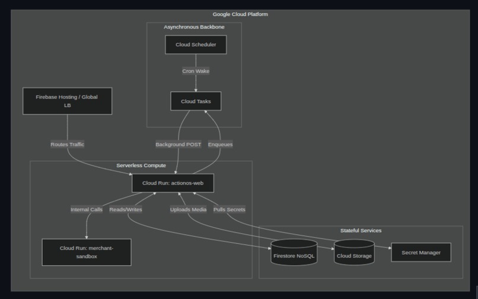
Task: Select the Firebase Hosting / Global LB box
Action: [x=68, y=101]
